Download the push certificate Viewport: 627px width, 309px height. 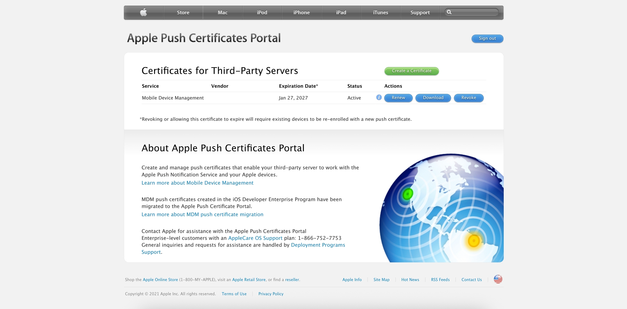pyautogui.click(x=433, y=98)
